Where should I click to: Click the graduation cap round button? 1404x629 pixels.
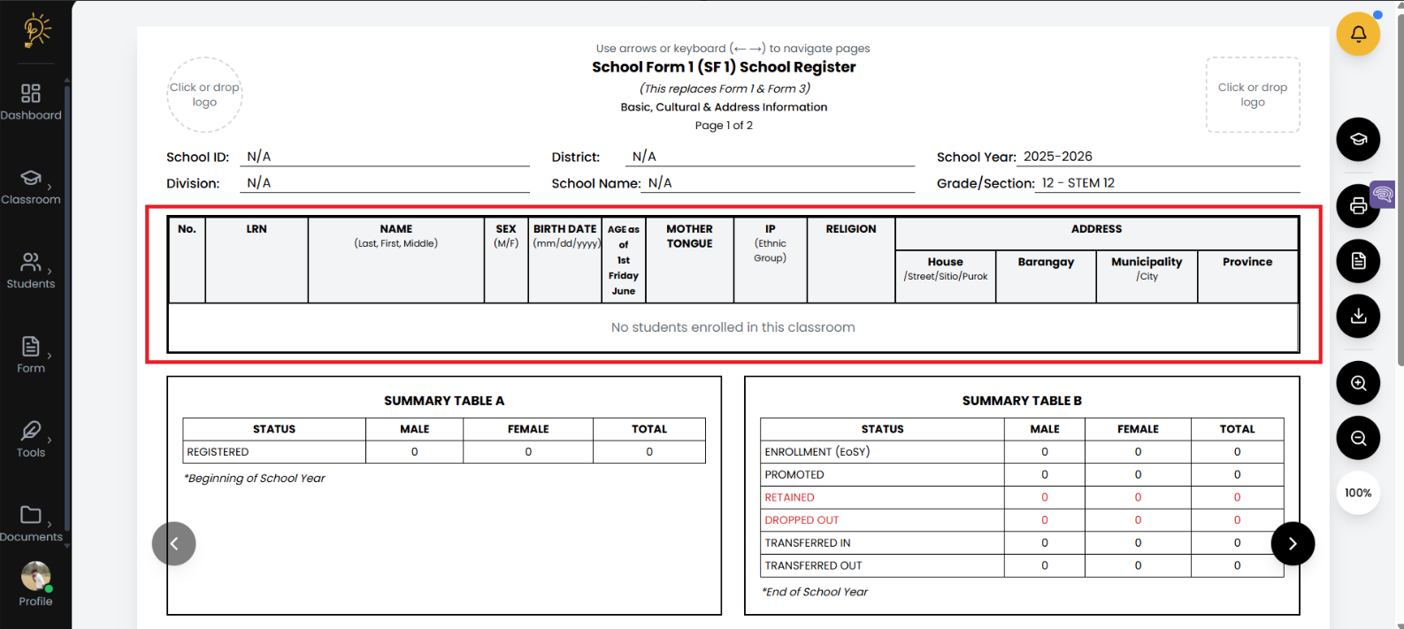click(1358, 139)
